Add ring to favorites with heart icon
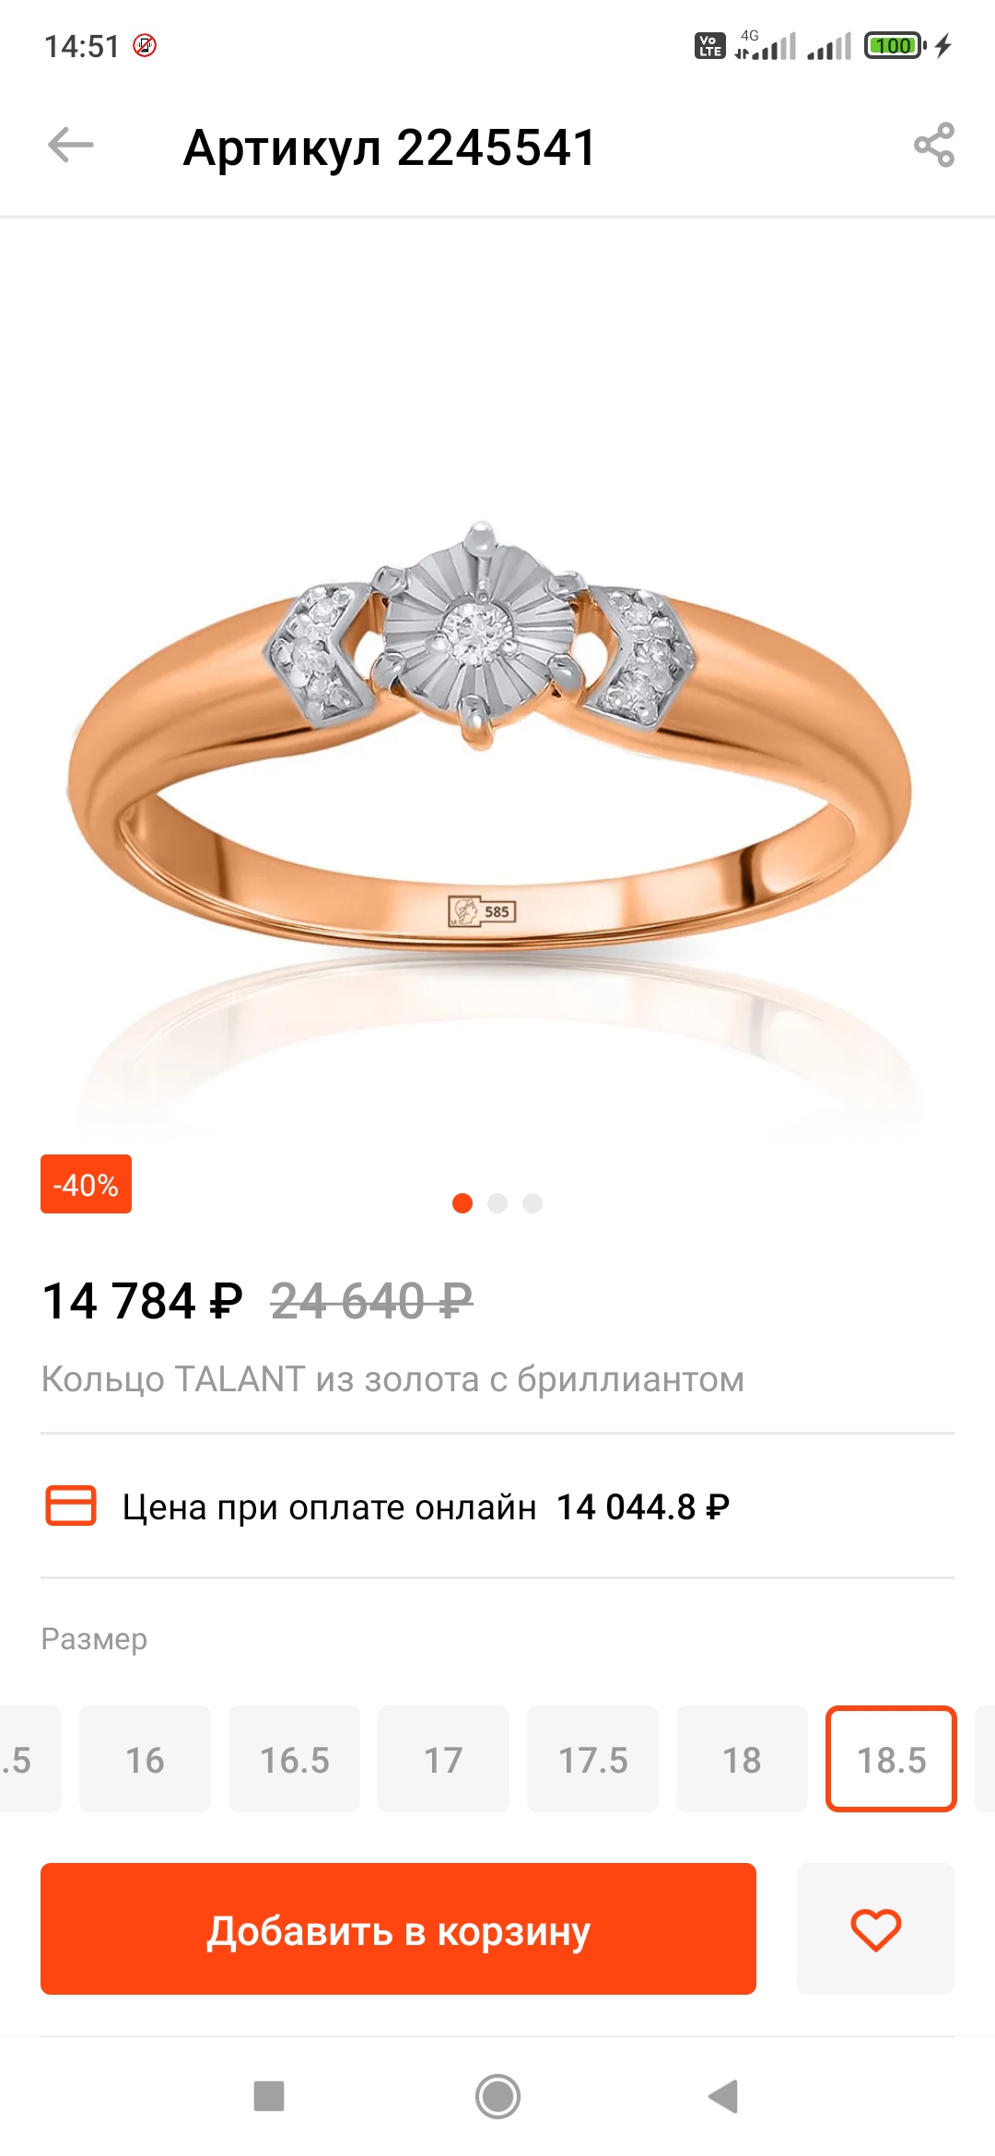Image resolution: width=995 pixels, height=2156 pixels. pos(875,1928)
